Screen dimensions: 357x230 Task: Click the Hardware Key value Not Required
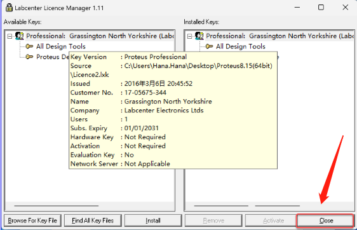coord(145,137)
